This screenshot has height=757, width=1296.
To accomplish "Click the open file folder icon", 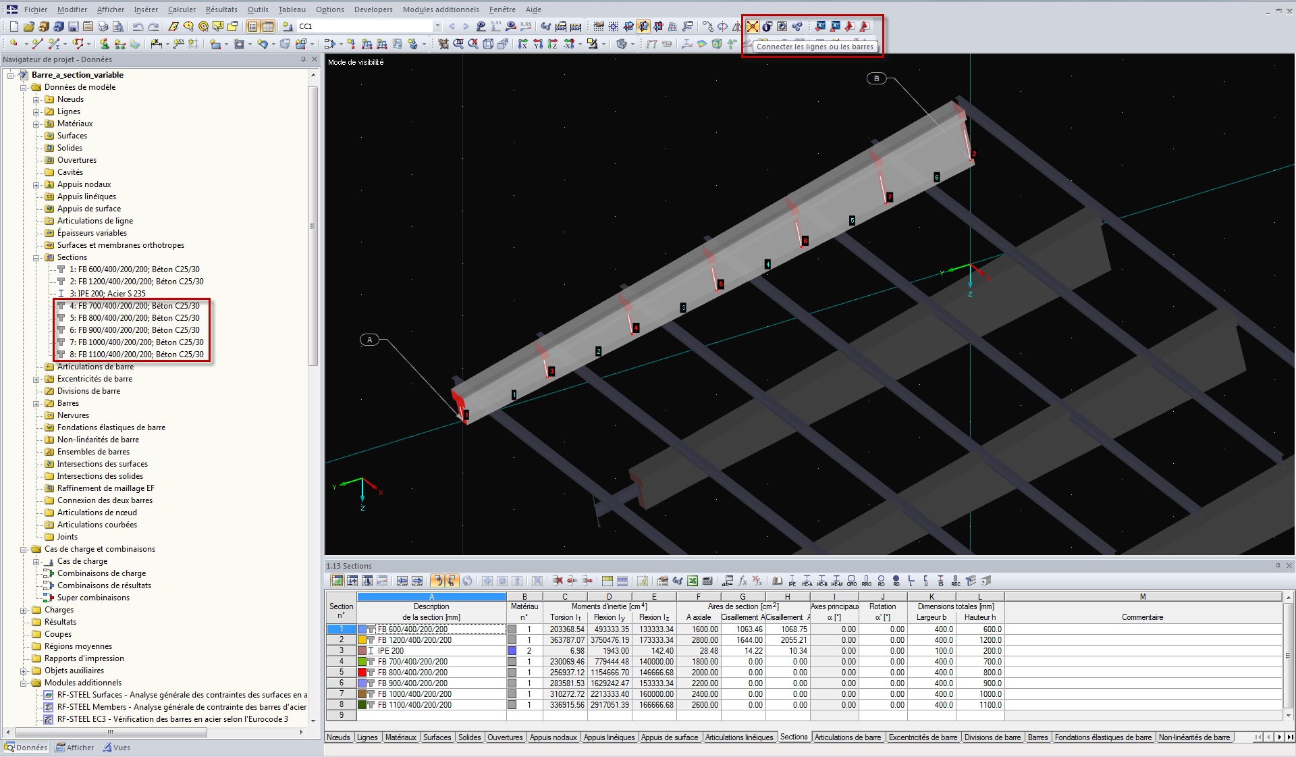I will point(28,26).
